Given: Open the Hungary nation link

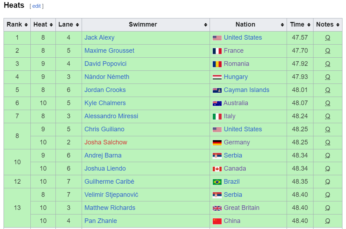Looking at the screenshot, I should click(236, 77).
